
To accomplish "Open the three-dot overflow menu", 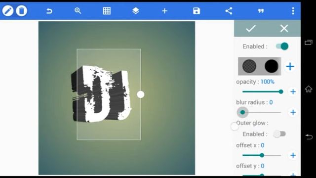I will [293, 11].
